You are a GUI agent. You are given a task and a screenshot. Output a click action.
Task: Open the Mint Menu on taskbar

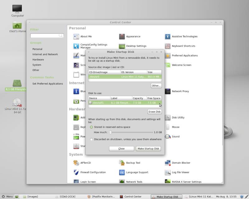point(7,197)
